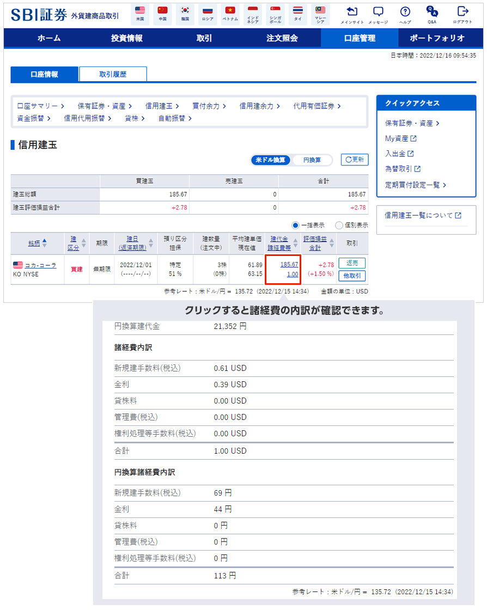Open 投資情報 in the main navigation
487x610 pixels.
[126, 38]
